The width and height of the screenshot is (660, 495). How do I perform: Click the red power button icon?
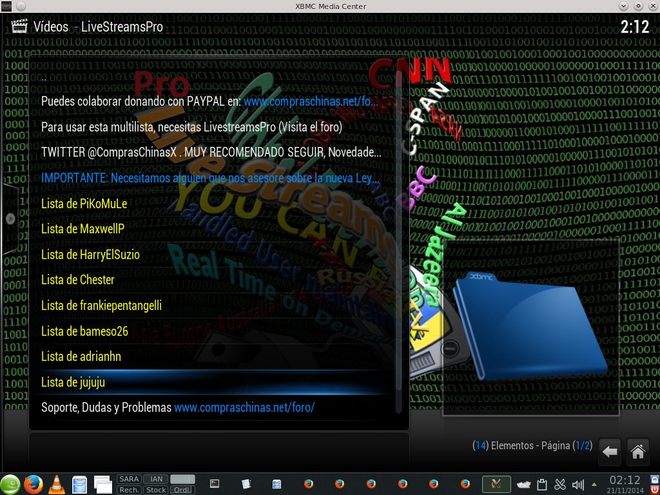(655, 489)
